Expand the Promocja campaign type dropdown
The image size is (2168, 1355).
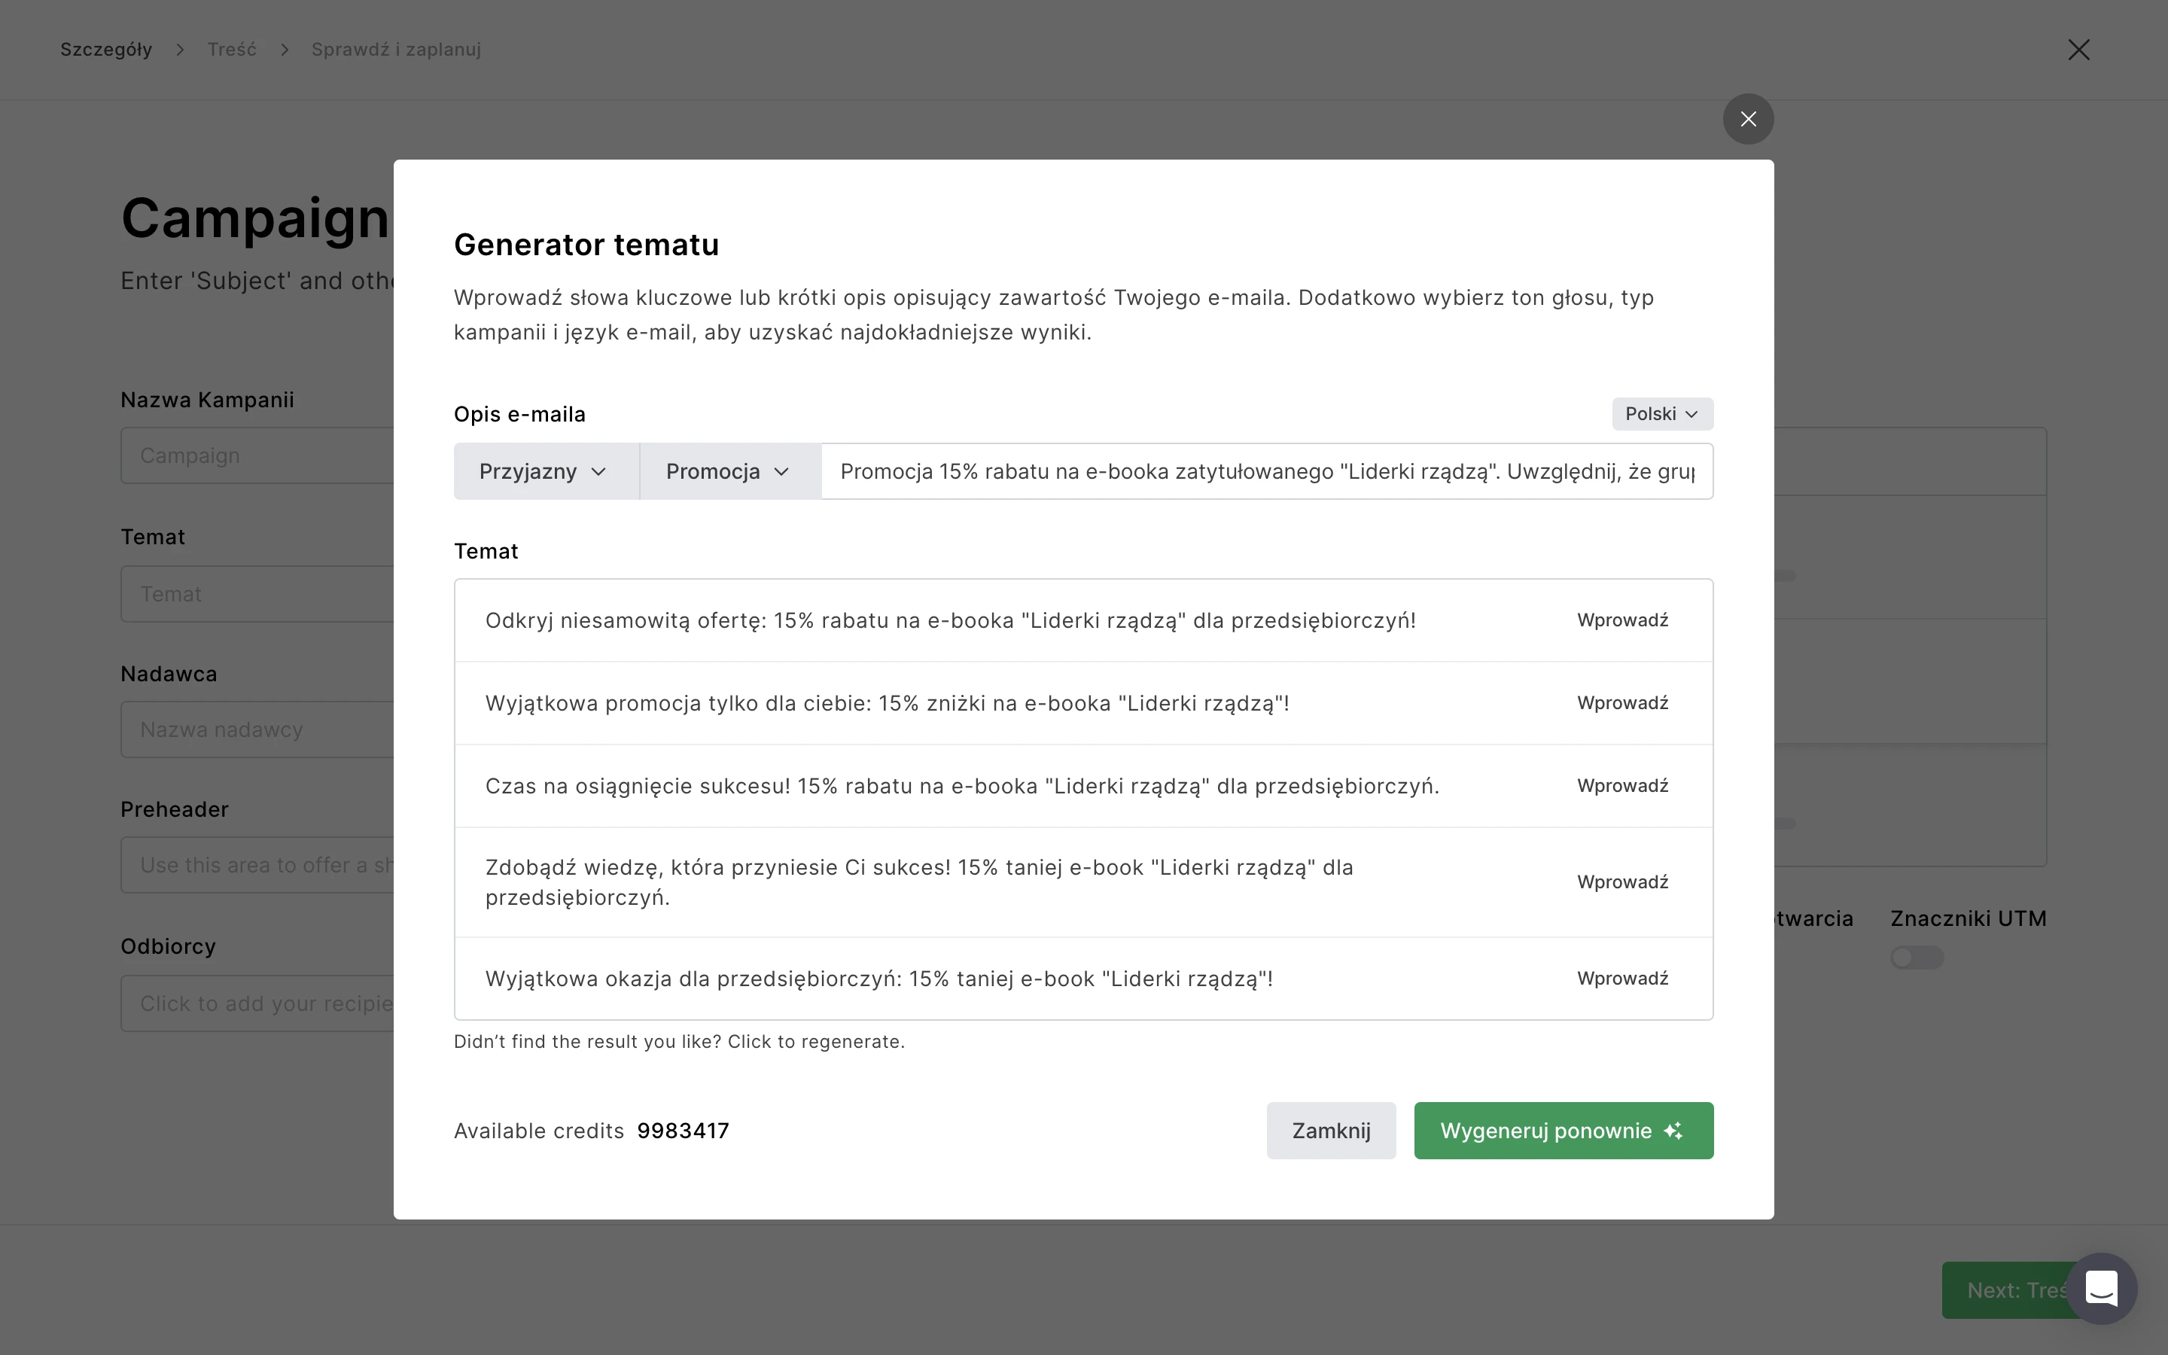click(x=729, y=471)
